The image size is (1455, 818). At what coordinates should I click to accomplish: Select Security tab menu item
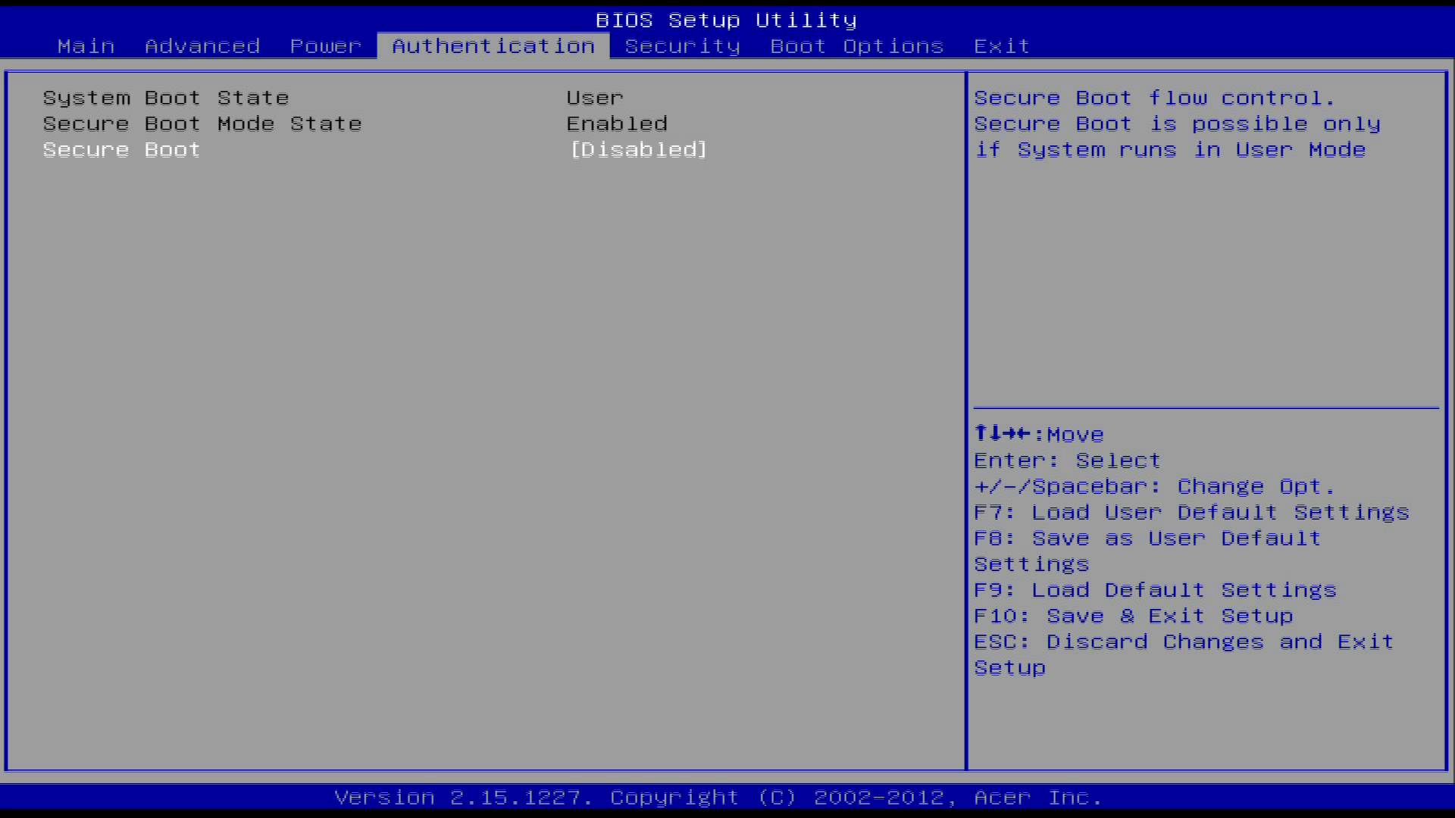pyautogui.click(x=681, y=46)
